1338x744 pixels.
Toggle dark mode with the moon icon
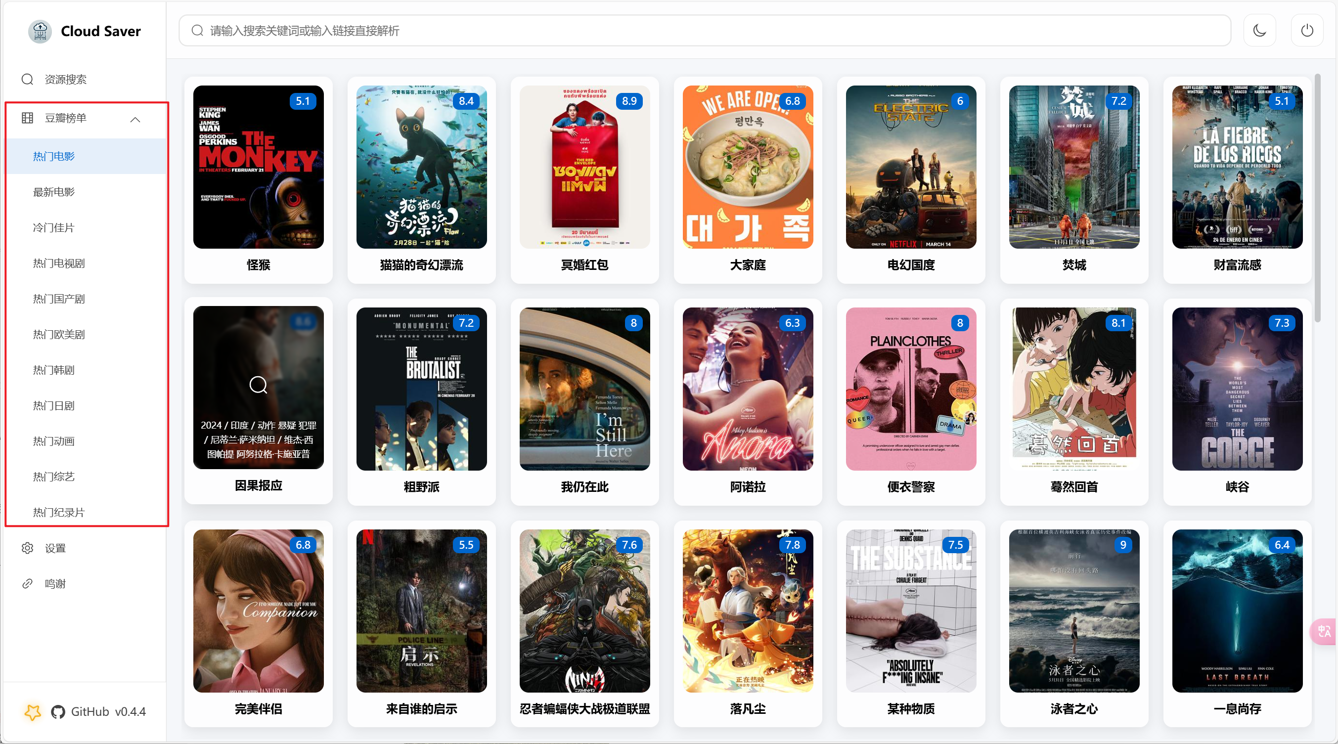pyautogui.click(x=1259, y=31)
